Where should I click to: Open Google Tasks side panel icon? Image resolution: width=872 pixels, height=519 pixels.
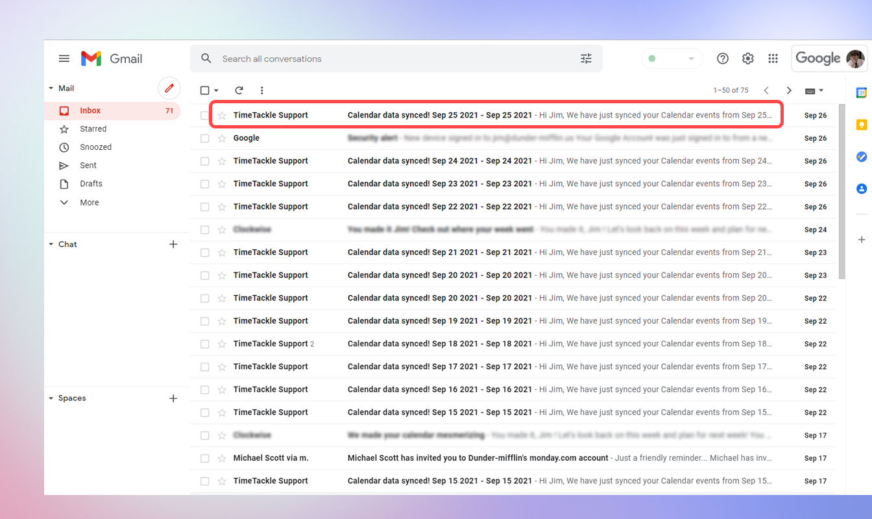pyautogui.click(x=862, y=156)
